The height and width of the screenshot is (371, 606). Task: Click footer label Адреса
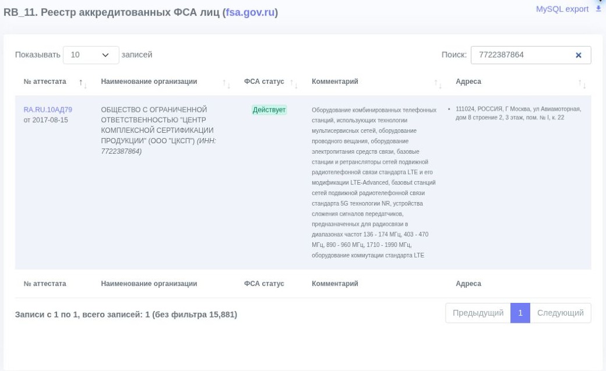468,284
